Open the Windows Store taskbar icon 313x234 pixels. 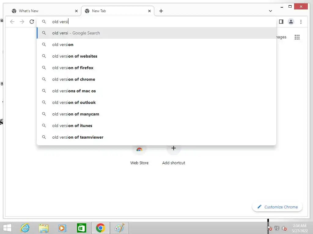(x=81, y=228)
